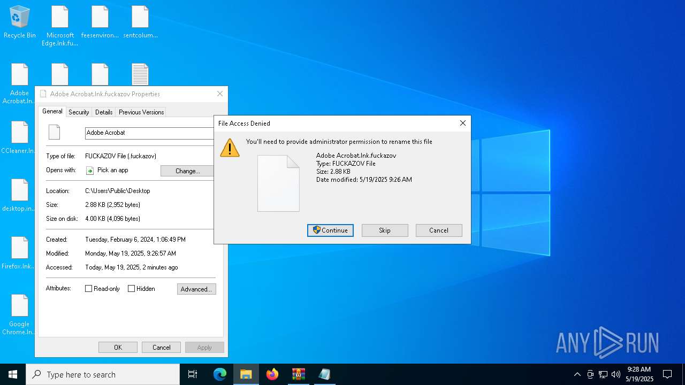Click location text C:\Users\Public\Desktop
This screenshot has width=685, height=385.
pyautogui.click(x=118, y=191)
